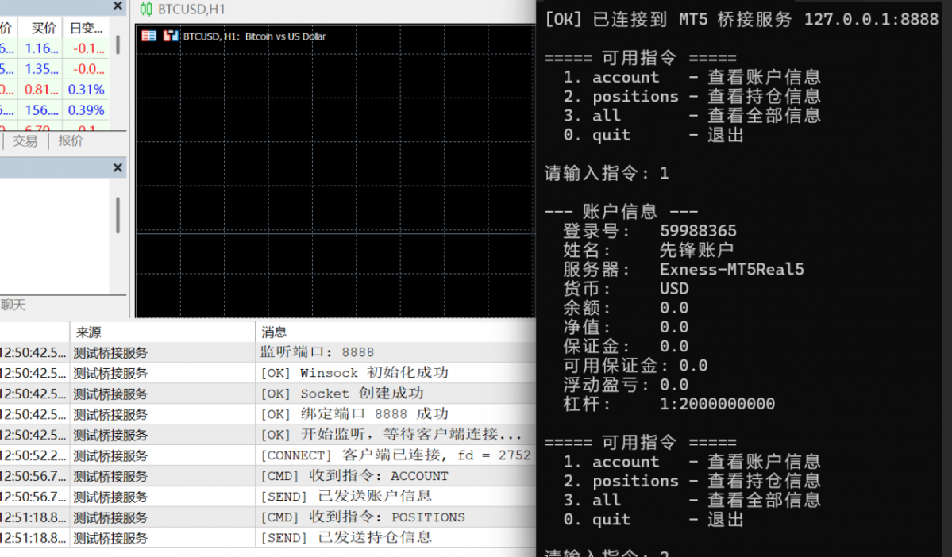The image size is (952, 557).
Task: Select log row [SEND] 已发送持仓信息
Action: point(268,538)
